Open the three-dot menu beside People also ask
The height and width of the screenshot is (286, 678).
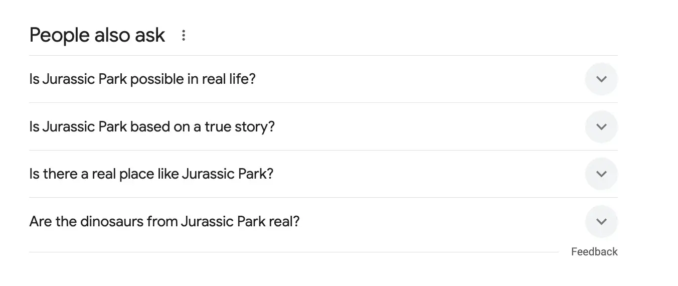point(184,36)
